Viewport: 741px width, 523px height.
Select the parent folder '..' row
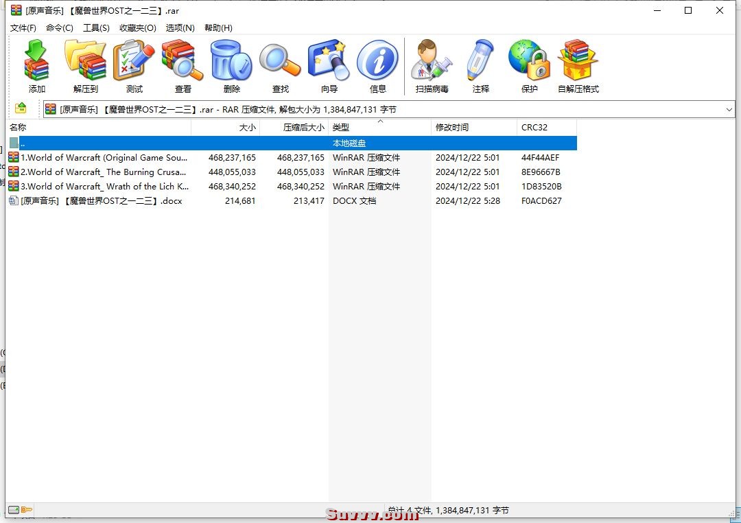click(x=292, y=143)
